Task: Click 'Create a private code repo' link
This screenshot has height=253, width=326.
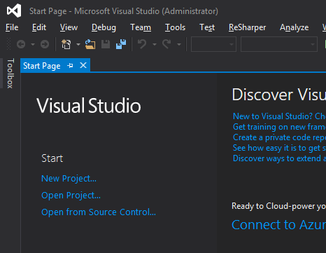Action: coord(279,137)
